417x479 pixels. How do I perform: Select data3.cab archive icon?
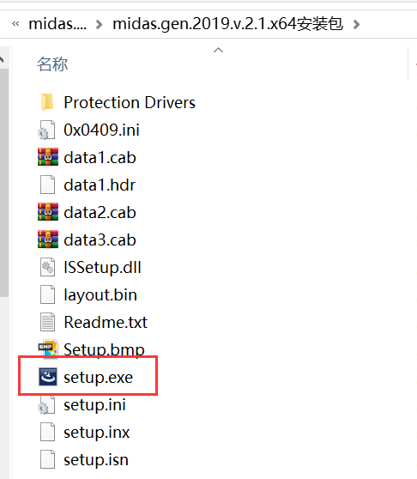48,240
